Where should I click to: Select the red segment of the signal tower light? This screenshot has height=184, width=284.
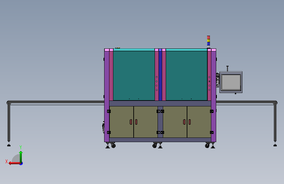coord(208,37)
